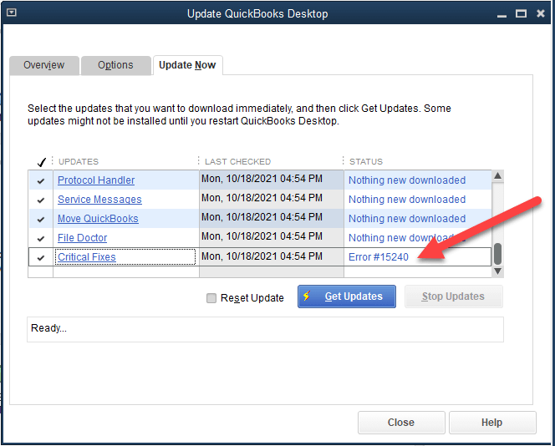Image resolution: width=555 pixels, height=446 pixels.
Task: Open the Protocol Handler link
Action: (x=96, y=180)
